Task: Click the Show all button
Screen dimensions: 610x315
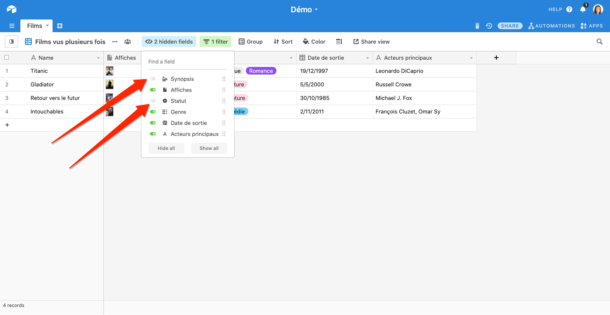Action: 209,148
